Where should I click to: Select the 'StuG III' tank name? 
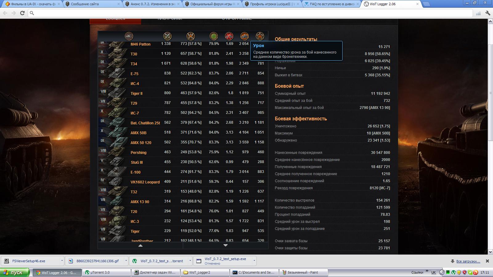click(137, 162)
